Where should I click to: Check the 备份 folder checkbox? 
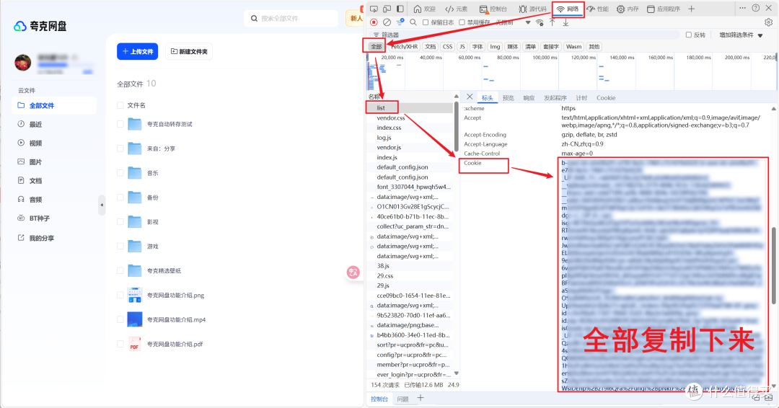120,197
